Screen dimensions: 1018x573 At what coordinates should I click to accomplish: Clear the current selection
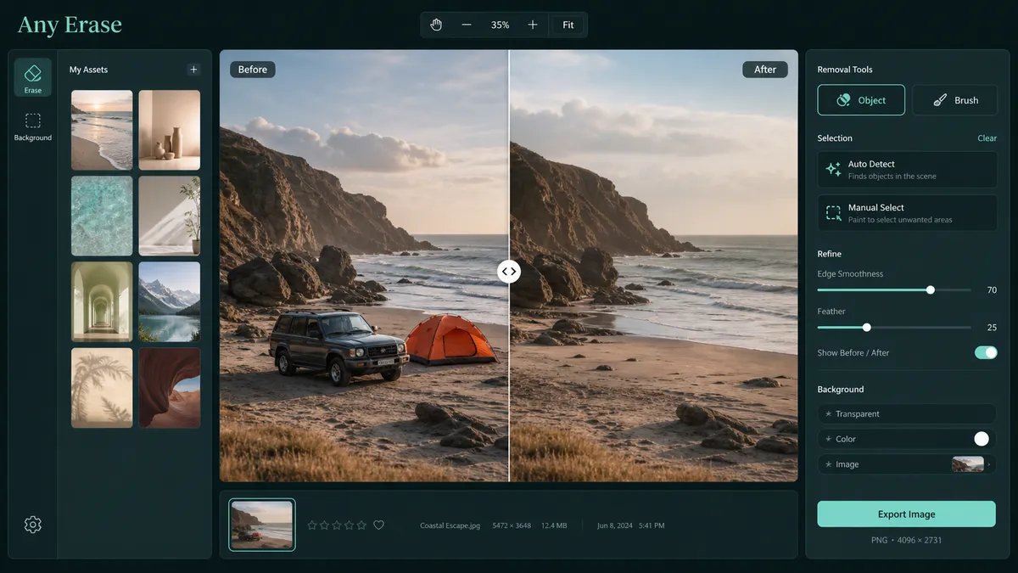point(987,138)
